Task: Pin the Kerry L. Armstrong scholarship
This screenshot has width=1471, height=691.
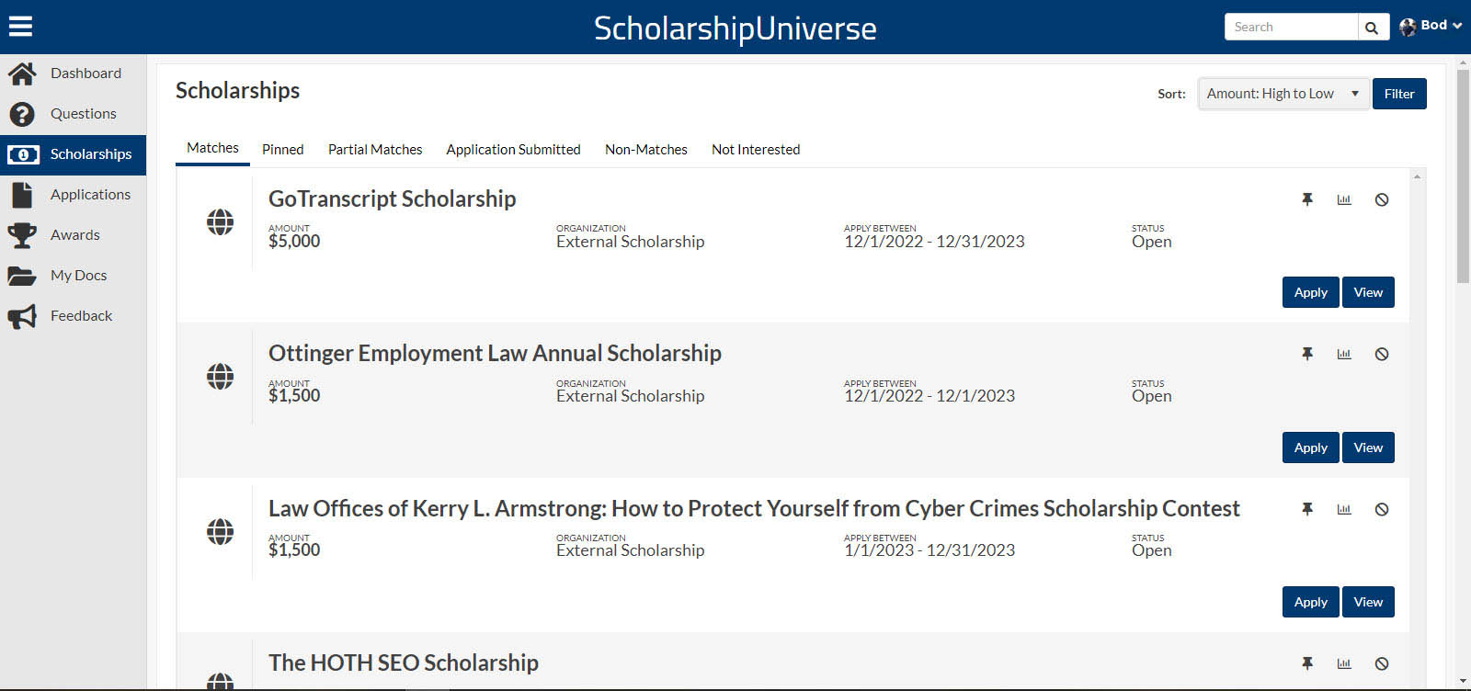Action: pos(1307,509)
